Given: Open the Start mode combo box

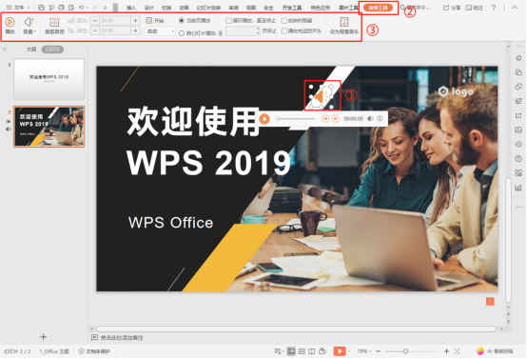Looking at the screenshot, I should 161,31.
